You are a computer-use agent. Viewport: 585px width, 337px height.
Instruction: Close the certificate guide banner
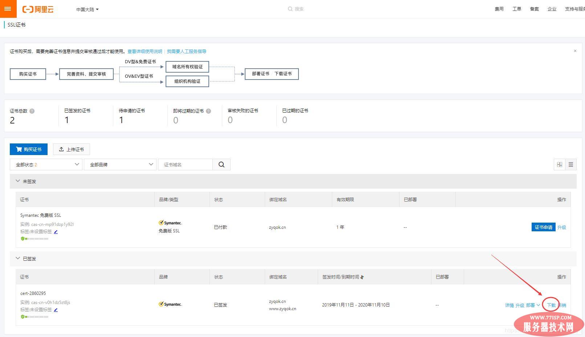pos(575,51)
